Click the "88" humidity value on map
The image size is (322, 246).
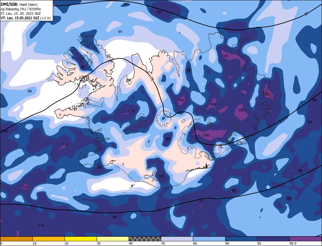[30, 91]
